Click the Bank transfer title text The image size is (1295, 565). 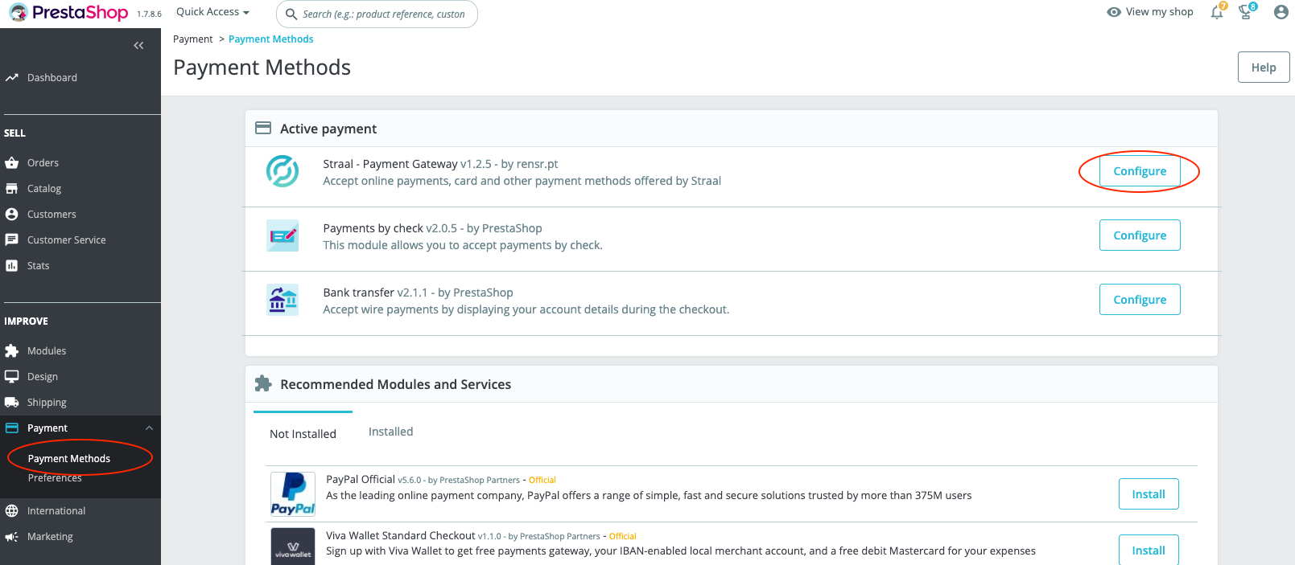click(359, 293)
